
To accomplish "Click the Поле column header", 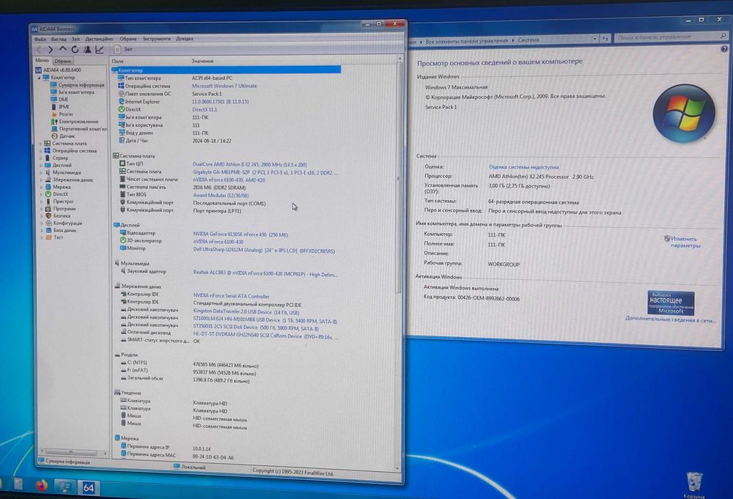I will coord(118,62).
